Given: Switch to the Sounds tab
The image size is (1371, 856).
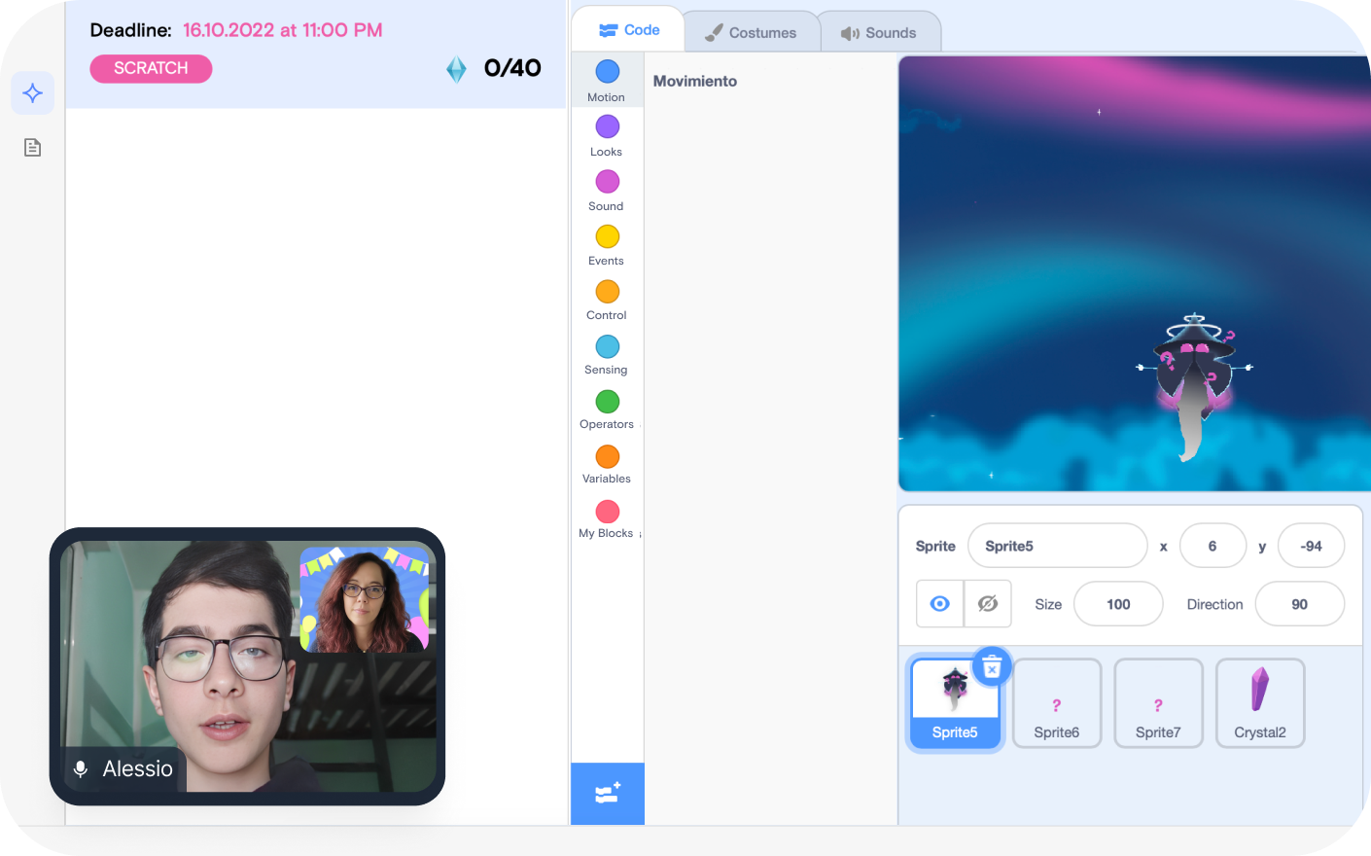Looking at the screenshot, I should [x=879, y=33].
